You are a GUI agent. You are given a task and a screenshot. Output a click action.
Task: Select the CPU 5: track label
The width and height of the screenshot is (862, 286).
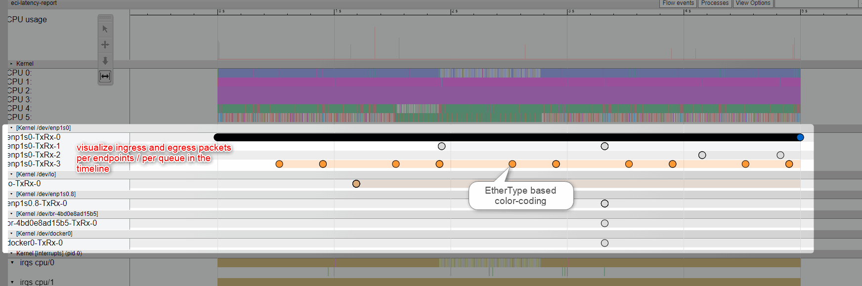click(x=20, y=118)
